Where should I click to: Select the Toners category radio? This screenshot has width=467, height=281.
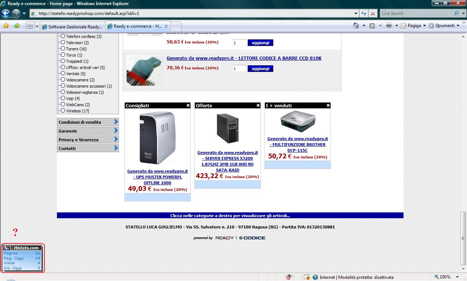click(x=63, y=49)
